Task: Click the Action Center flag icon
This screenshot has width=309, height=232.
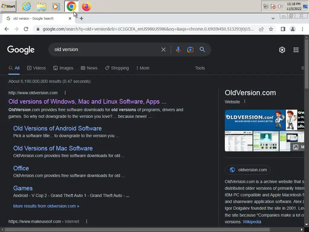Action: pos(273,7)
